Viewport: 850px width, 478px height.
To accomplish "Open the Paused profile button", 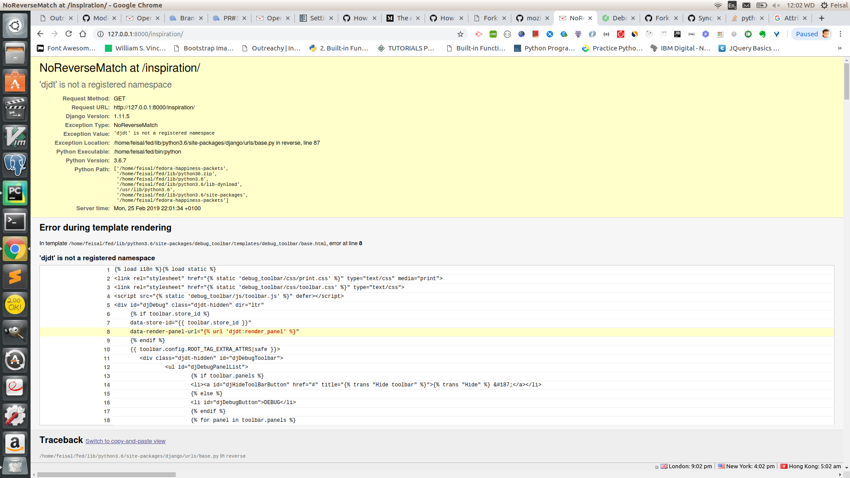I will coord(812,34).
